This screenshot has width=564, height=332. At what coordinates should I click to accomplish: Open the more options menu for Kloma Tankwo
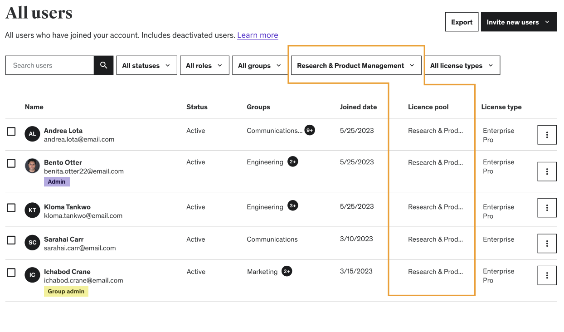547,208
